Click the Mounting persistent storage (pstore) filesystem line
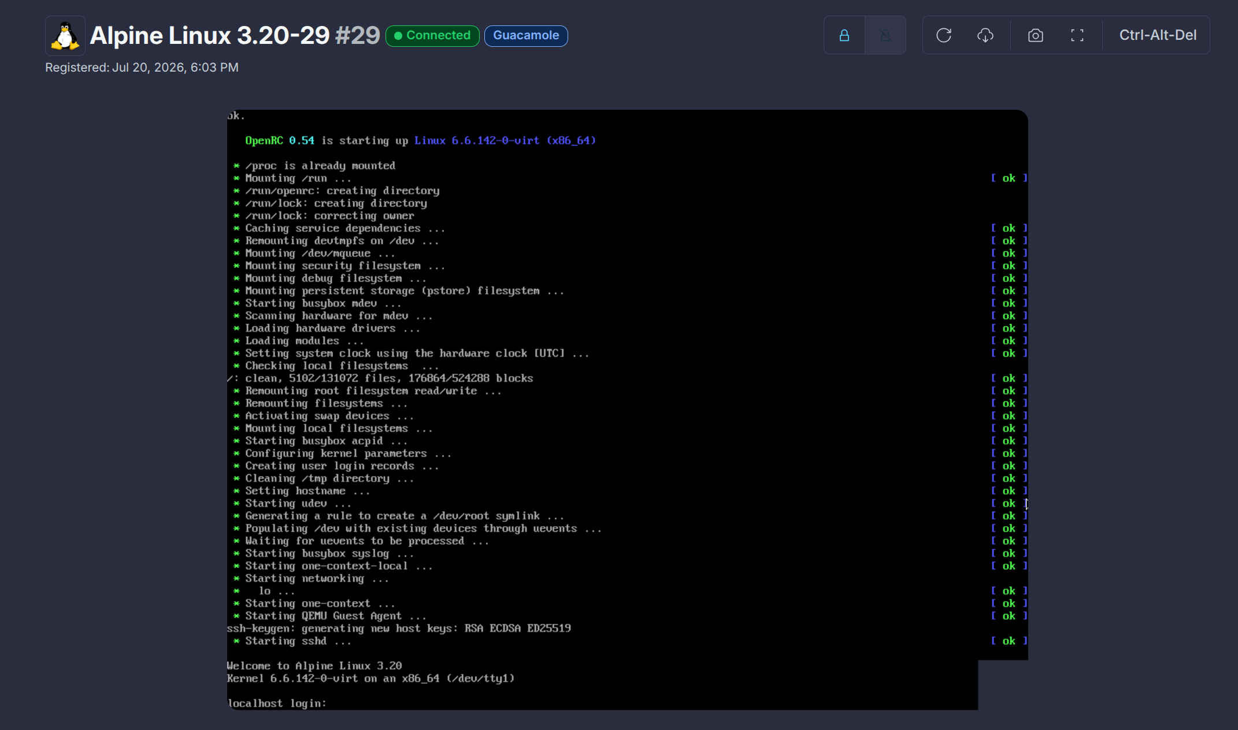The width and height of the screenshot is (1238, 730). point(399,290)
